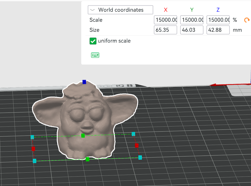Screen dimensions: 251x186
Task: Click the Size Z field showing 42.88
Action: 218,30
